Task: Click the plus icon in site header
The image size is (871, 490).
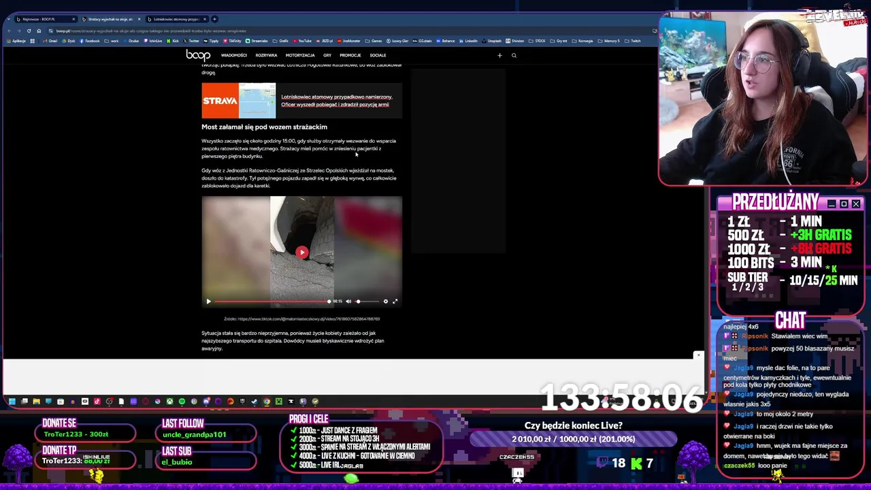Action: pyautogui.click(x=499, y=55)
